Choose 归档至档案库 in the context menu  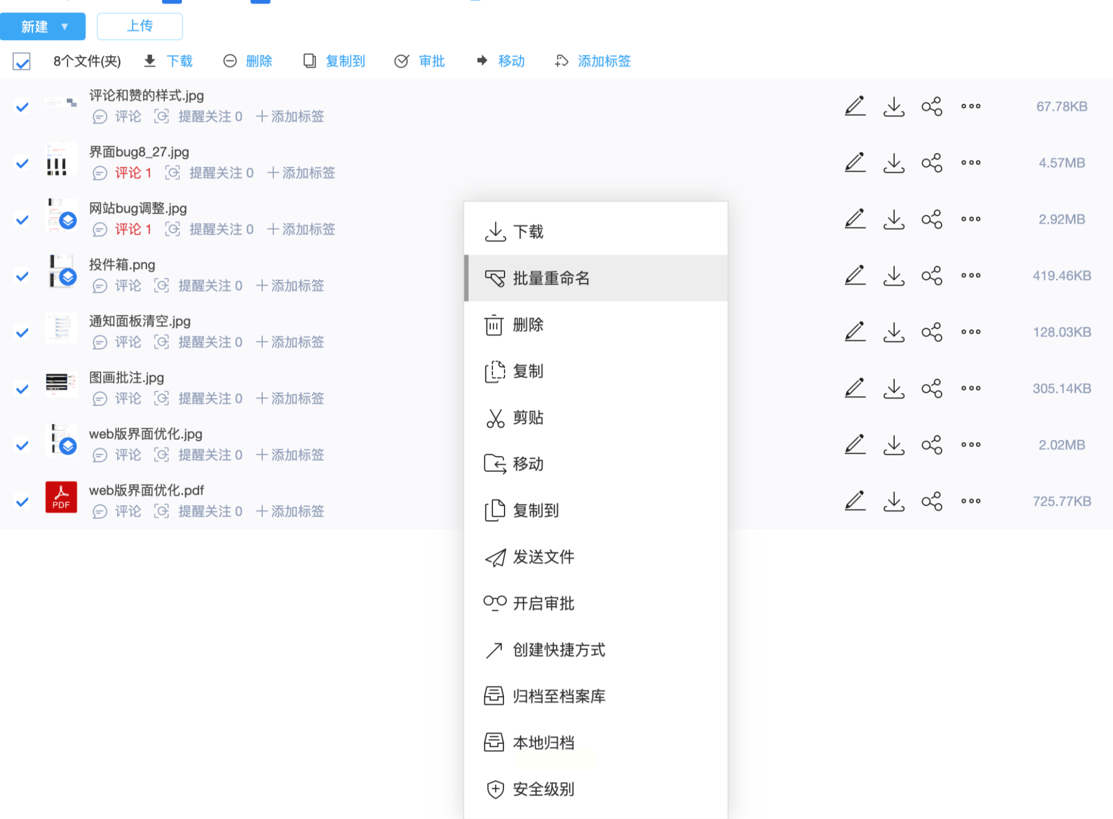(559, 696)
